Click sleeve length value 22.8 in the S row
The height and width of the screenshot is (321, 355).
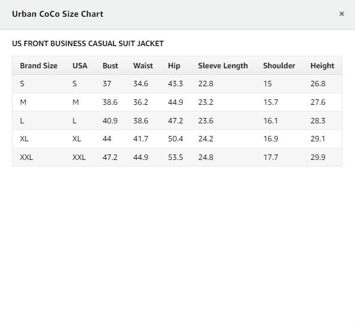pyautogui.click(x=206, y=84)
